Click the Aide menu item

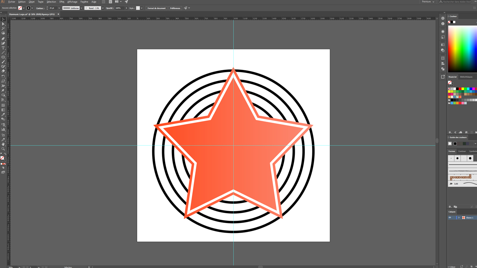click(94, 2)
